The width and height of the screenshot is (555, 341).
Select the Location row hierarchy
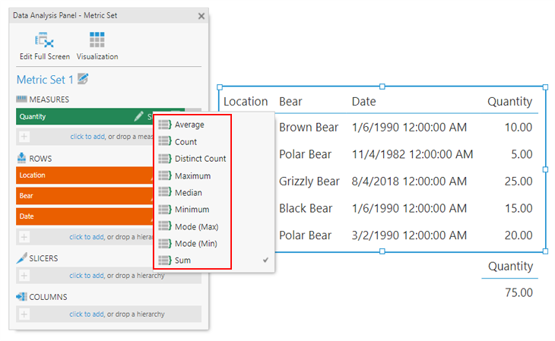(84, 175)
